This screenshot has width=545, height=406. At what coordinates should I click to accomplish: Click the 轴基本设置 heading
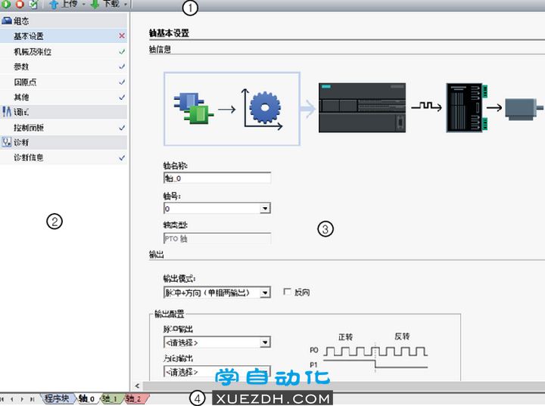[169, 33]
